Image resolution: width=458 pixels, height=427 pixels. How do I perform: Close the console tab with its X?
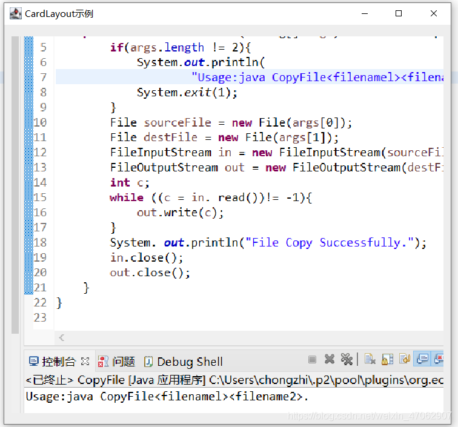85,362
